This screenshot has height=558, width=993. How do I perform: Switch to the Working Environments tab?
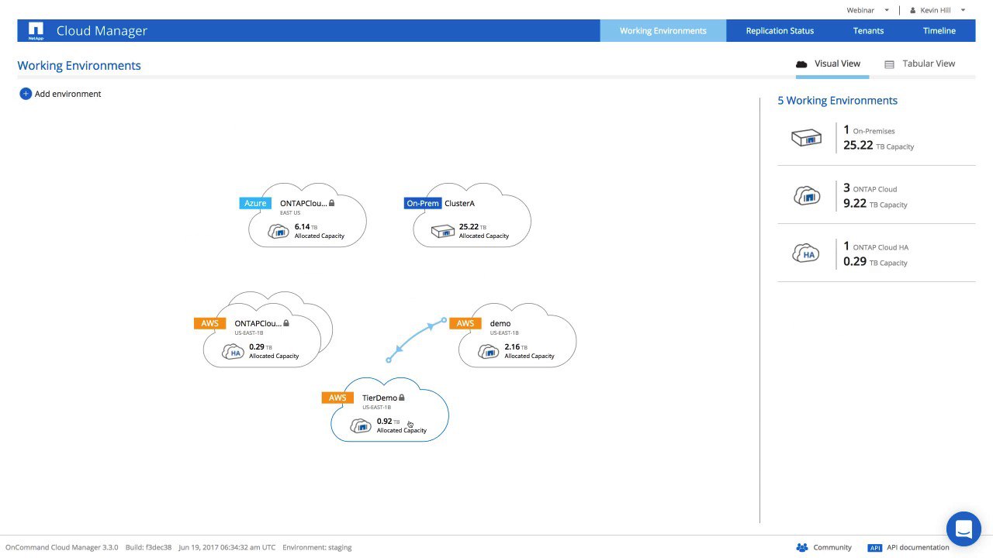click(663, 31)
